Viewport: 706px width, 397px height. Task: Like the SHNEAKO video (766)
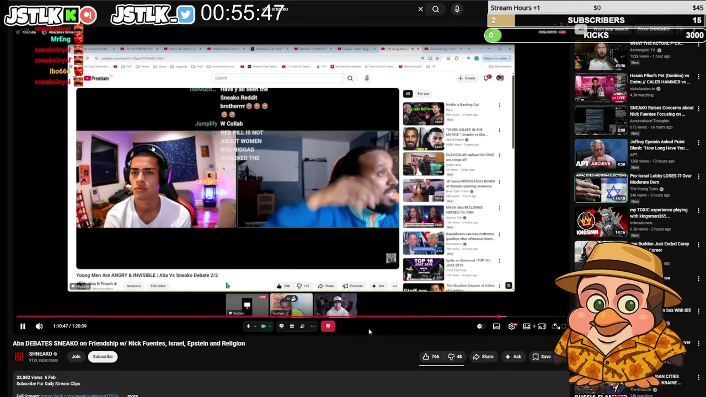[431, 357]
